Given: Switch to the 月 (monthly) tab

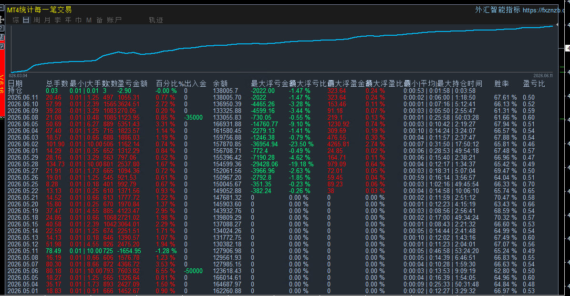Looking at the screenshot, I should pyautogui.click(x=47, y=20).
